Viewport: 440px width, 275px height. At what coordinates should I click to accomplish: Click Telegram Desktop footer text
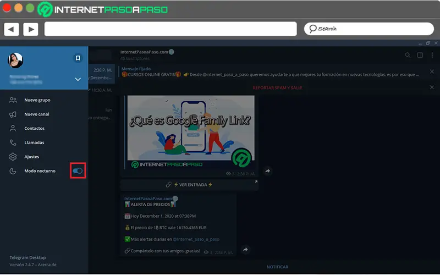click(28, 257)
